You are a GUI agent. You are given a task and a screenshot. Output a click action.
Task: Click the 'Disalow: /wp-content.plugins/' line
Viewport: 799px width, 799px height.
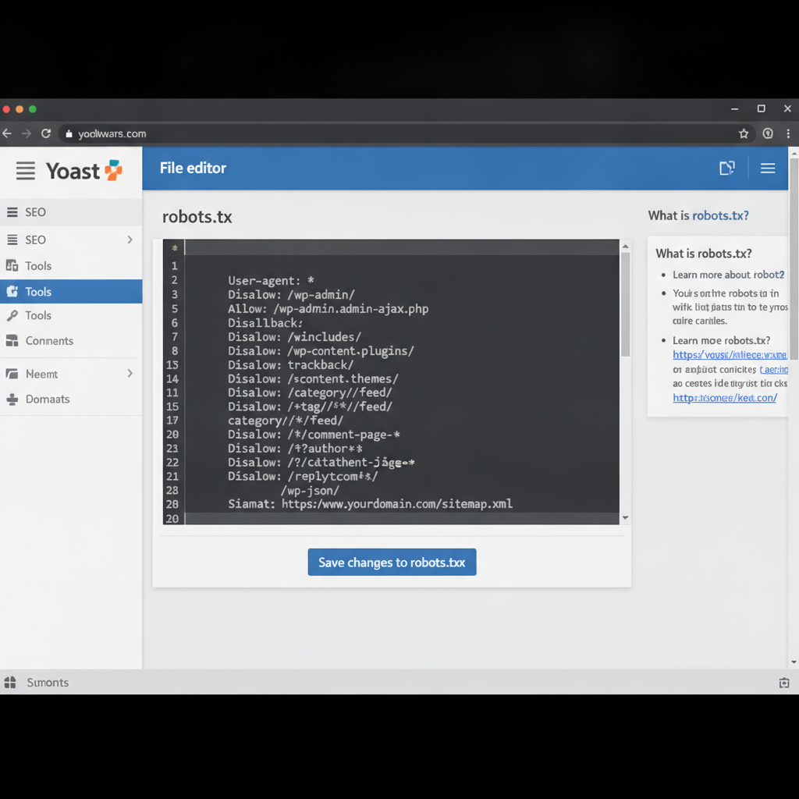[321, 351]
